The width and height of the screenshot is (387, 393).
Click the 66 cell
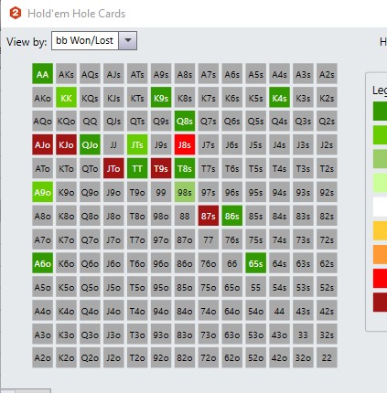pos(232,263)
